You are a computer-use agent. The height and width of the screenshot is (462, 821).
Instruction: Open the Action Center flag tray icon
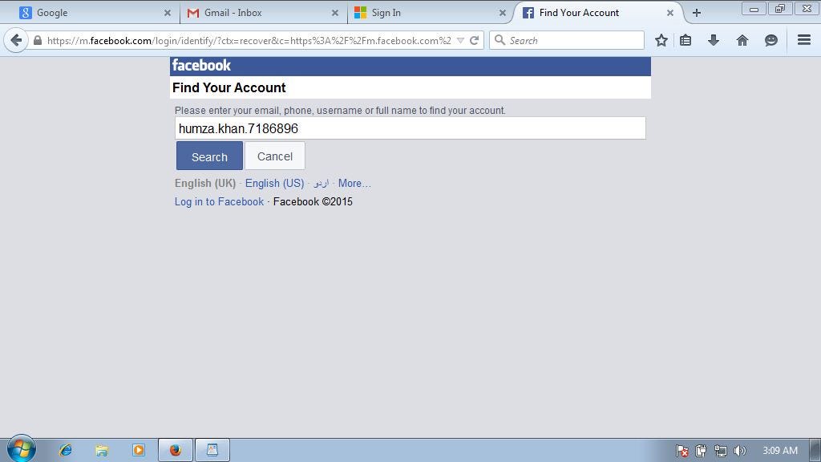tap(681, 451)
